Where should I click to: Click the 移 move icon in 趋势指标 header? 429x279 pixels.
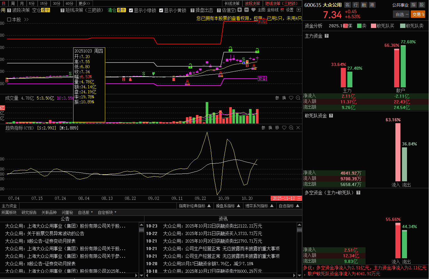tap(277, 128)
